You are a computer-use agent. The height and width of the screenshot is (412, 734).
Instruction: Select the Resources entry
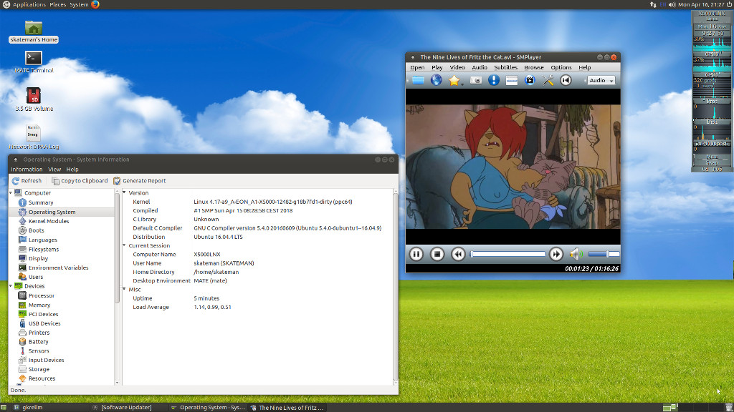pos(42,378)
